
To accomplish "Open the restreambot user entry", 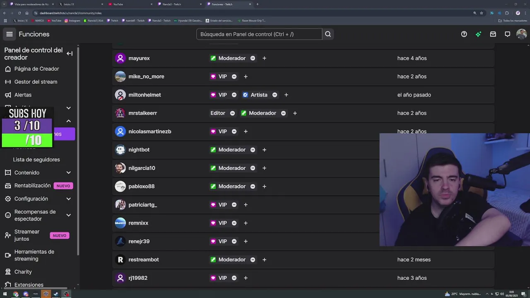I will [x=144, y=260].
